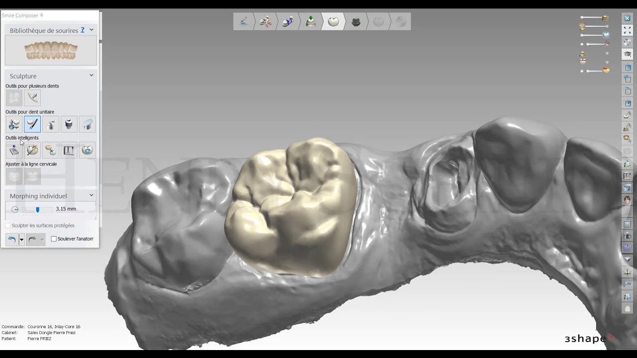637x358 pixels.
Task: Select the first intelligent tool icon
Action: click(x=14, y=150)
